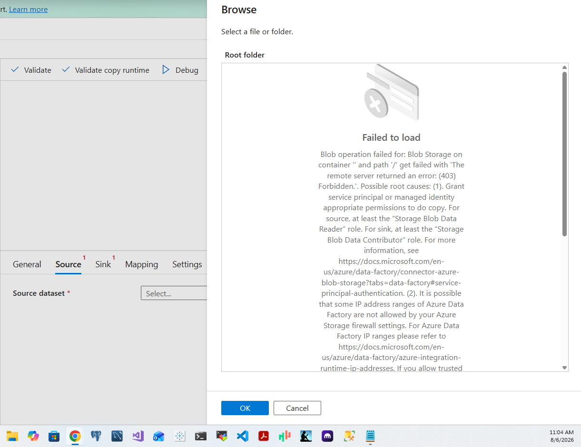Open the Learn more link
The height and width of the screenshot is (447, 581).
tap(29, 9)
